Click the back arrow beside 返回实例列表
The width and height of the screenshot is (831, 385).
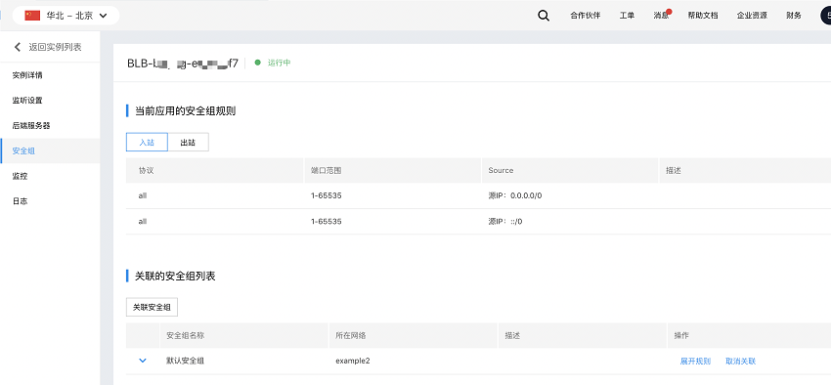tap(18, 47)
